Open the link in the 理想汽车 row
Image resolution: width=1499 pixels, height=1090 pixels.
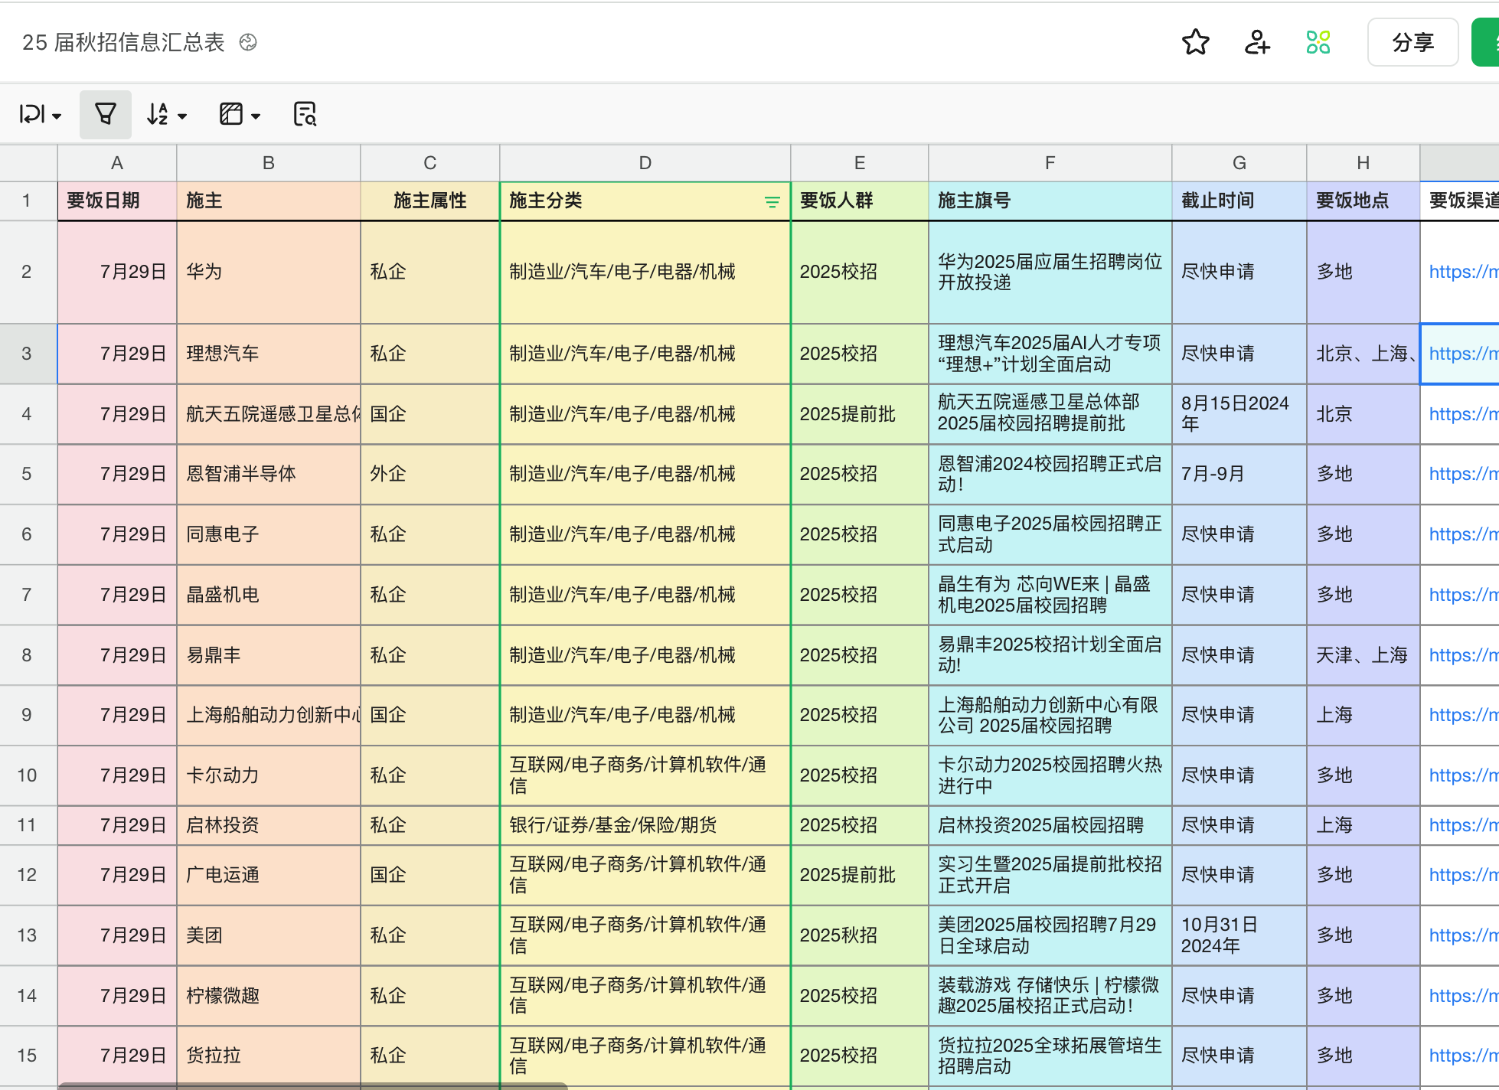click(1462, 354)
